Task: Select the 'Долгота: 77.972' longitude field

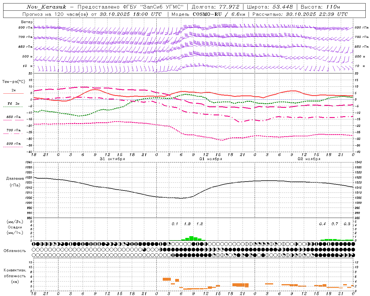Action: [215, 7]
